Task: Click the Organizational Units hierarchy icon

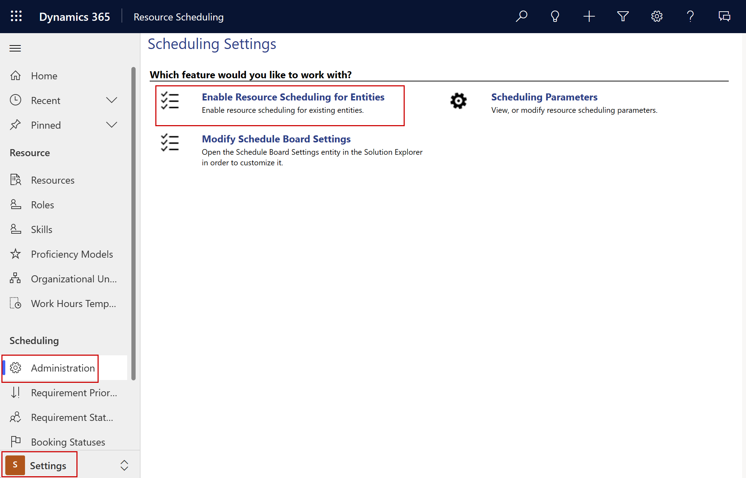Action: pyautogui.click(x=15, y=278)
